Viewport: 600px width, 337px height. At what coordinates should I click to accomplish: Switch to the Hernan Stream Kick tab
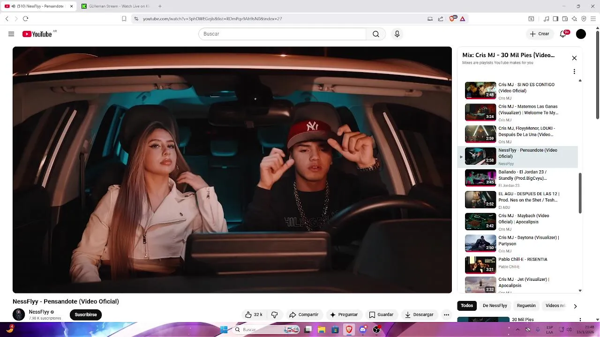pyautogui.click(x=116, y=6)
